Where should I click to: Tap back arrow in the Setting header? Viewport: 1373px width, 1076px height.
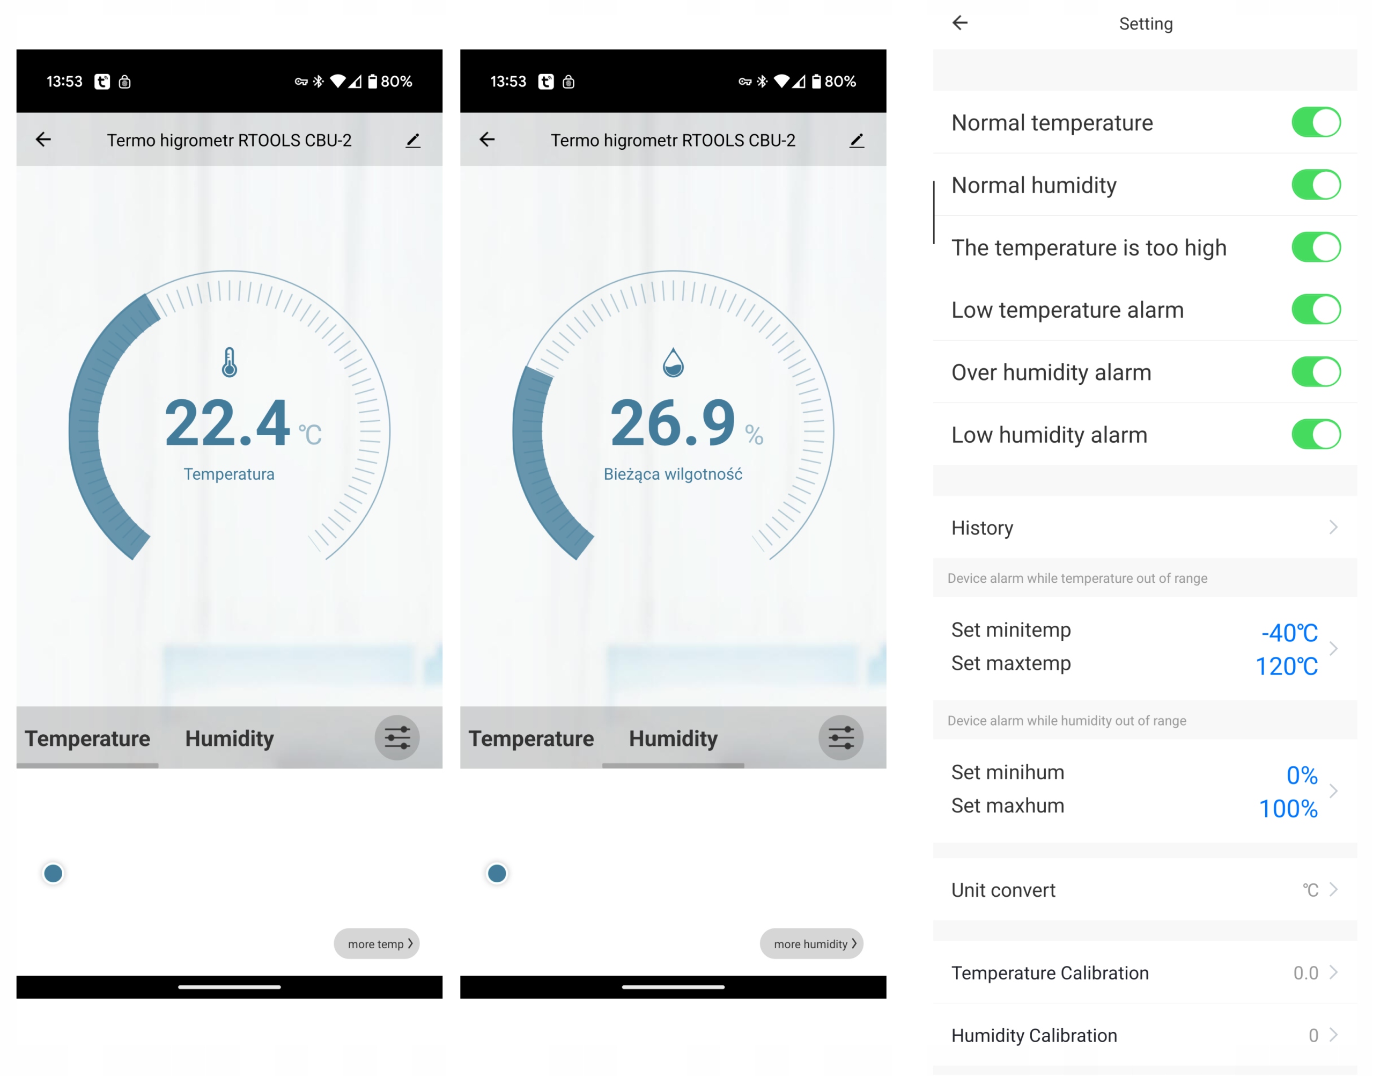[x=959, y=23]
